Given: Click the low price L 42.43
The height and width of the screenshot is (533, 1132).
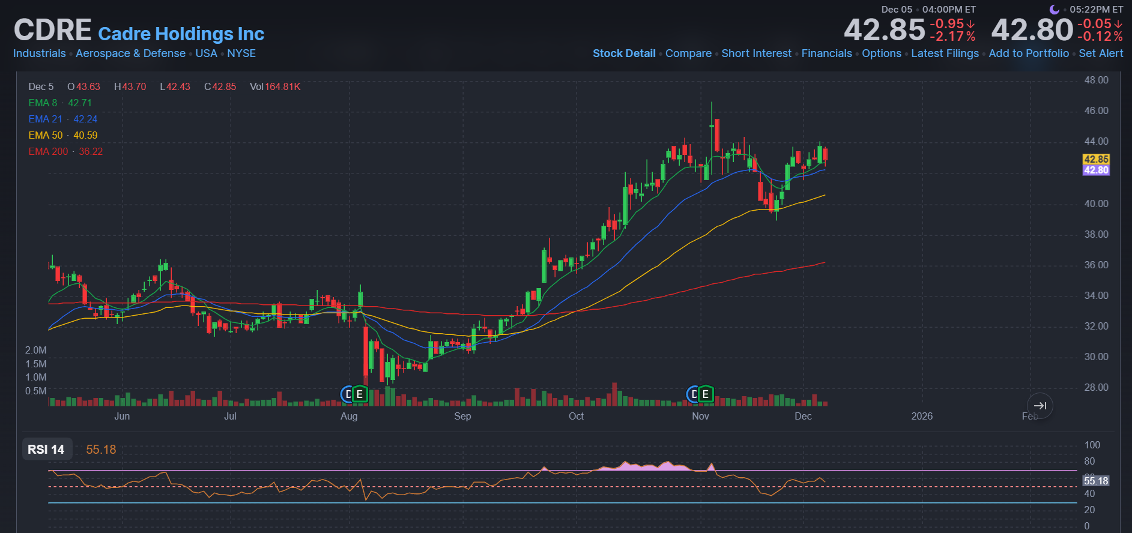Looking at the screenshot, I should 175,86.
